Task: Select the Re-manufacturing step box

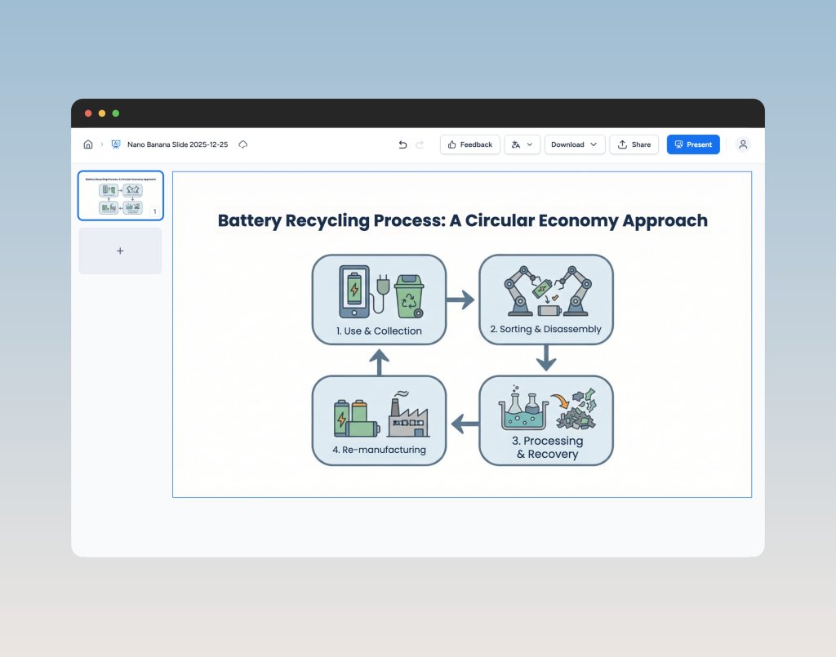Action: pos(379,420)
